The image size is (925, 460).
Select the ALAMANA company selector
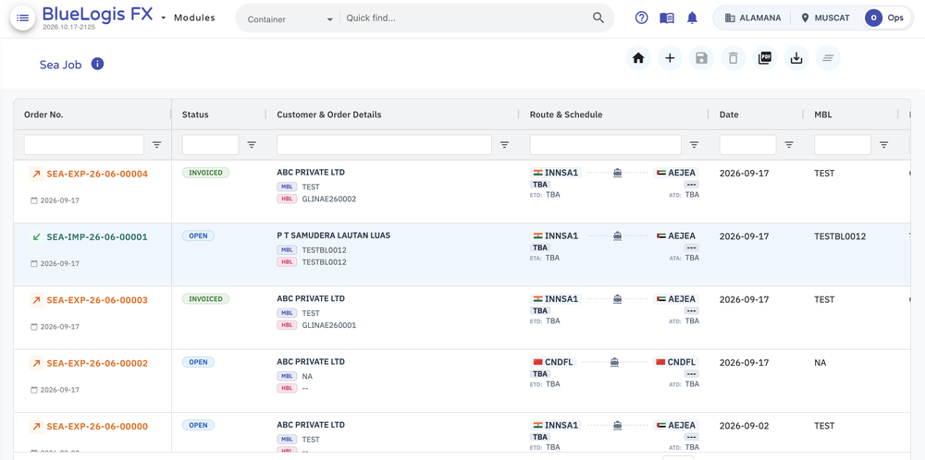point(752,18)
